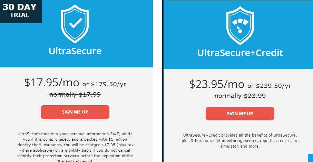Select the $239.50/yr yearly price
Viewport: 313px width, 162px height.
[x=274, y=86]
